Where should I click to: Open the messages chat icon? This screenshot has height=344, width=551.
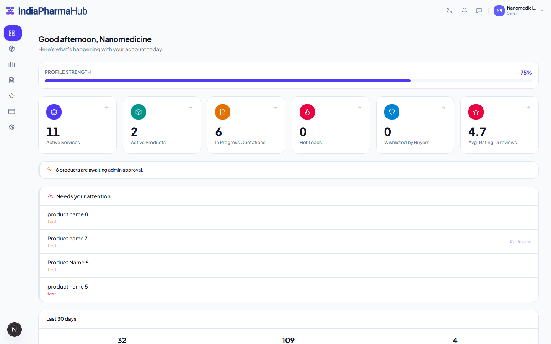479,11
